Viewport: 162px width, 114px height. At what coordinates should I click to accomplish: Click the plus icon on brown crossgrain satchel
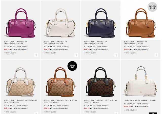pyautogui.click(x=156, y=55)
